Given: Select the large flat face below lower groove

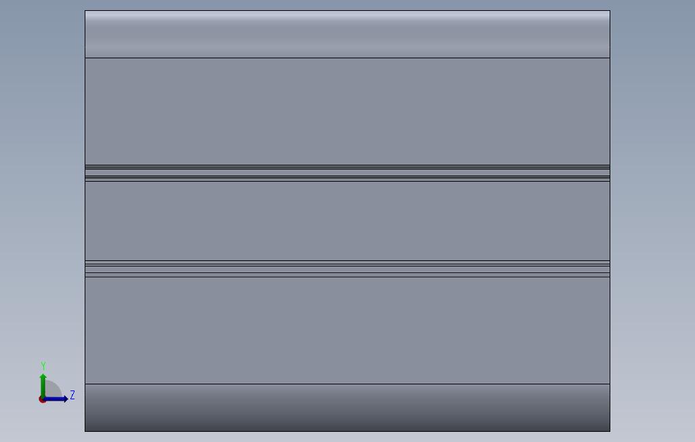Looking at the screenshot, I should pyautogui.click(x=347, y=330).
